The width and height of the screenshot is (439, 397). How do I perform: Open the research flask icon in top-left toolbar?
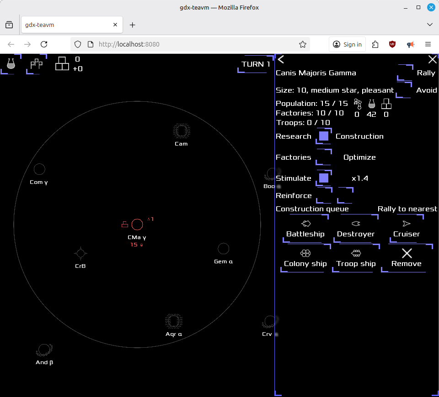click(x=10, y=64)
